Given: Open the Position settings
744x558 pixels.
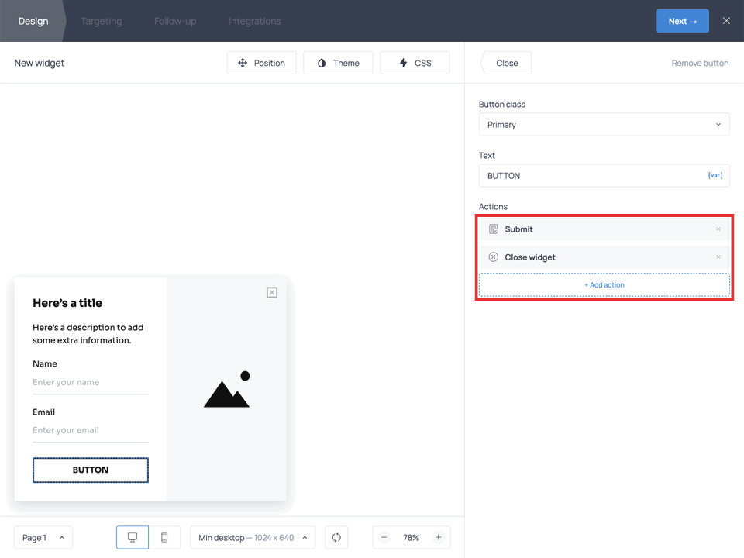Looking at the screenshot, I should click(x=261, y=63).
